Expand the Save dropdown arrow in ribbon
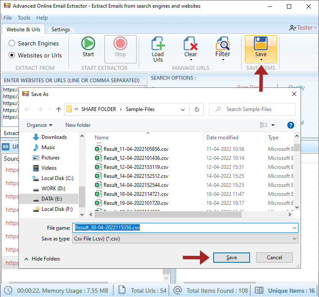Viewport: 319px width, 297px height. coord(261,60)
